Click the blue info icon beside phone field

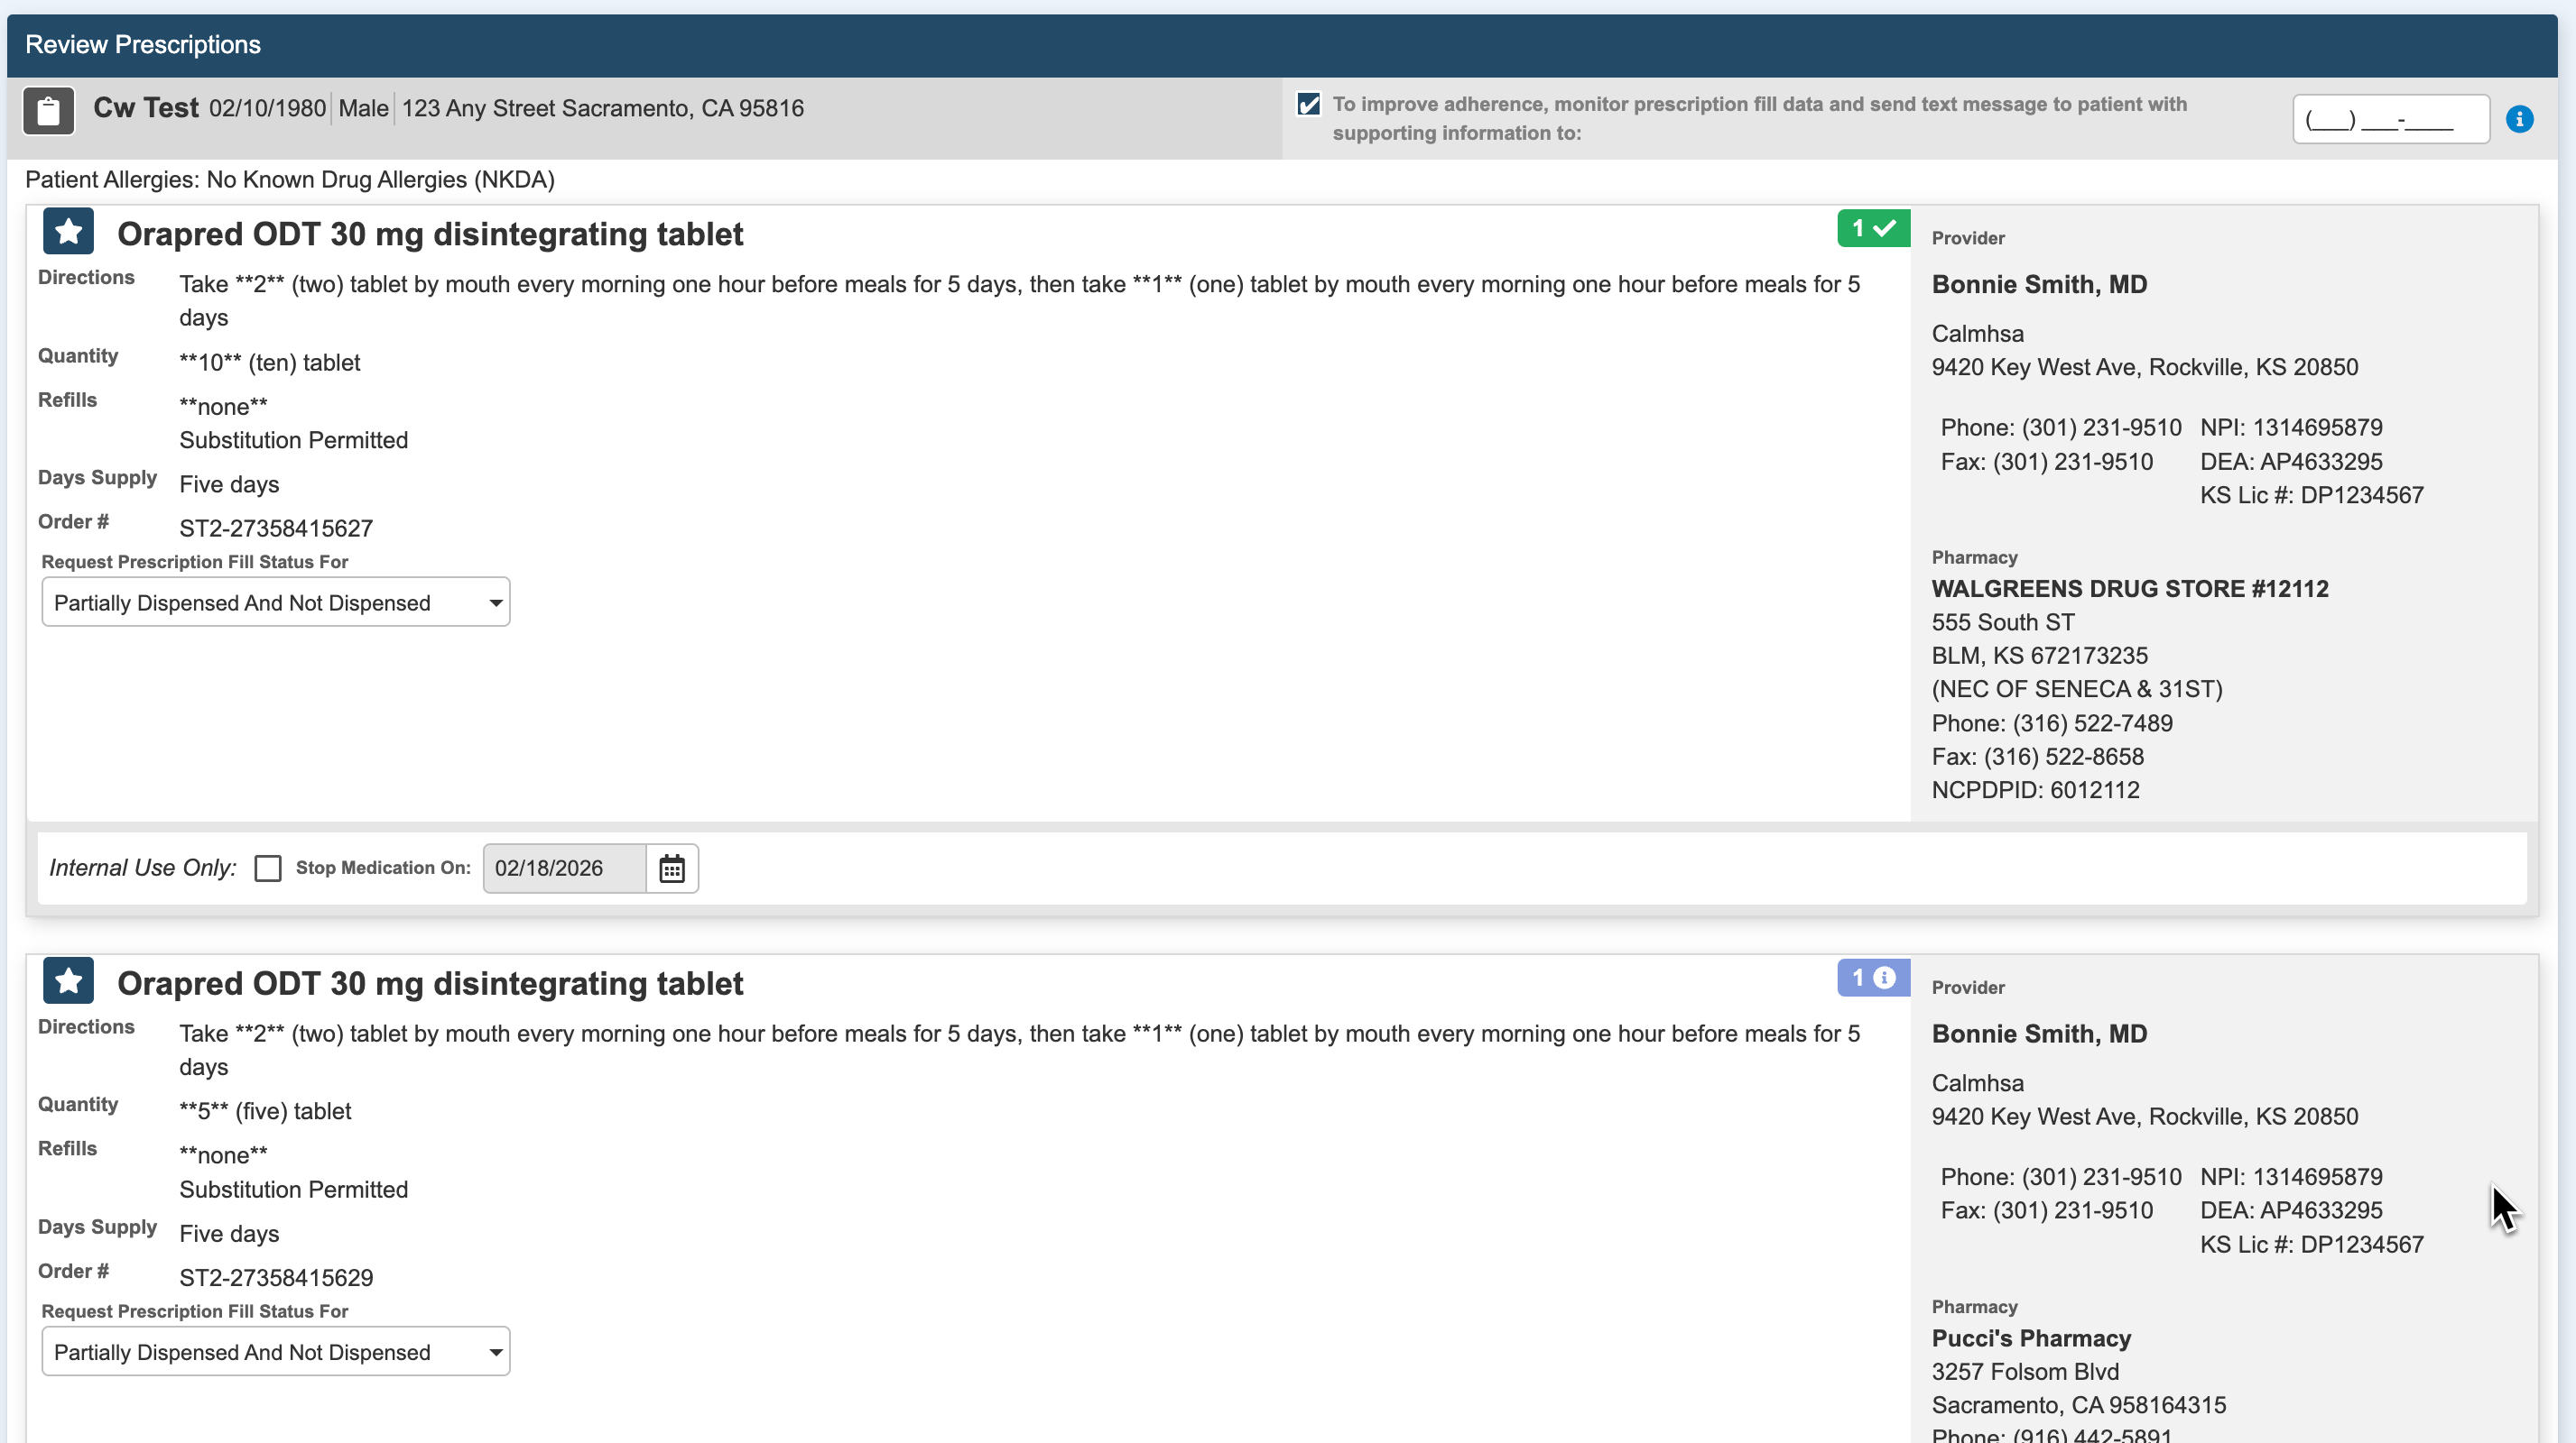[x=2519, y=120]
